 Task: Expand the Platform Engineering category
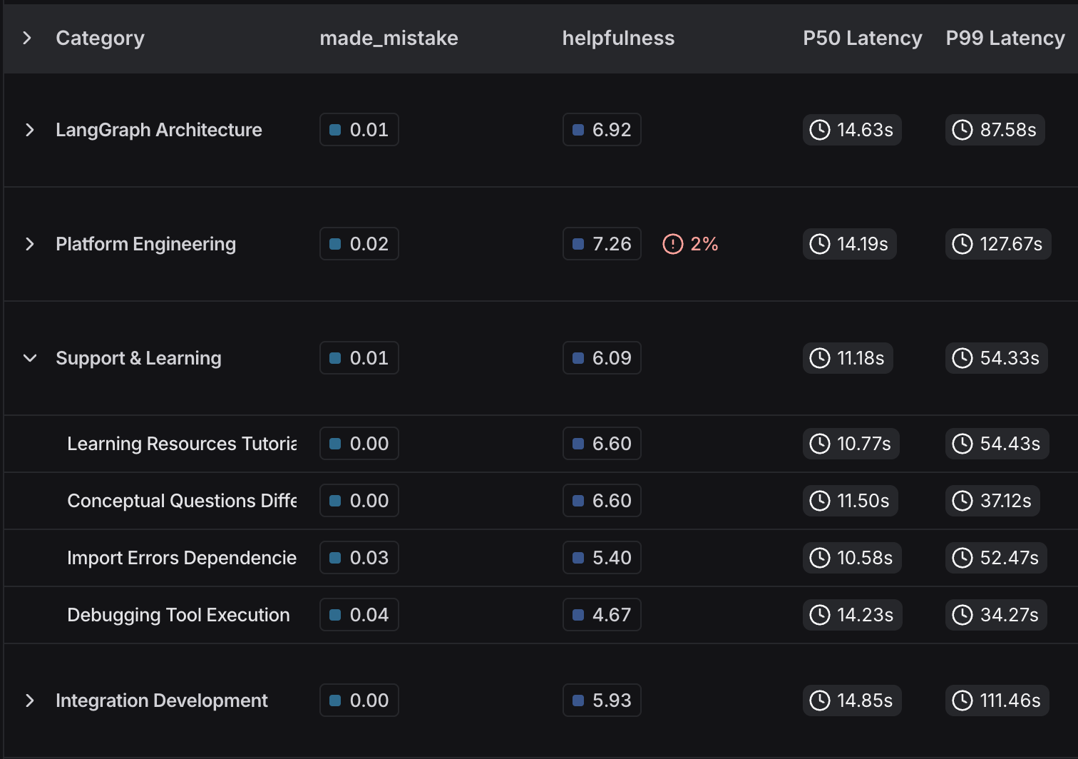(x=29, y=244)
